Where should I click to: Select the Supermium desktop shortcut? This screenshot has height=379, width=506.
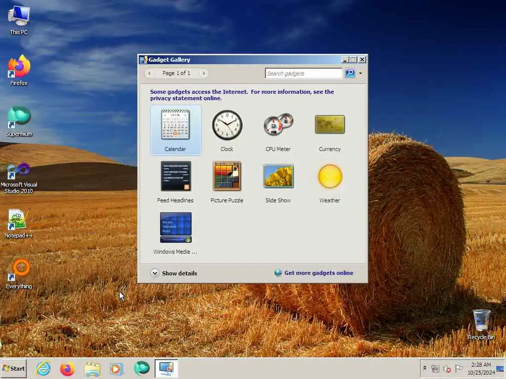(19, 121)
